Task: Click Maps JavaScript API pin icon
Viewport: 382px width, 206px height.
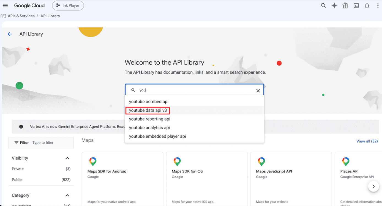Action: pos(261,162)
